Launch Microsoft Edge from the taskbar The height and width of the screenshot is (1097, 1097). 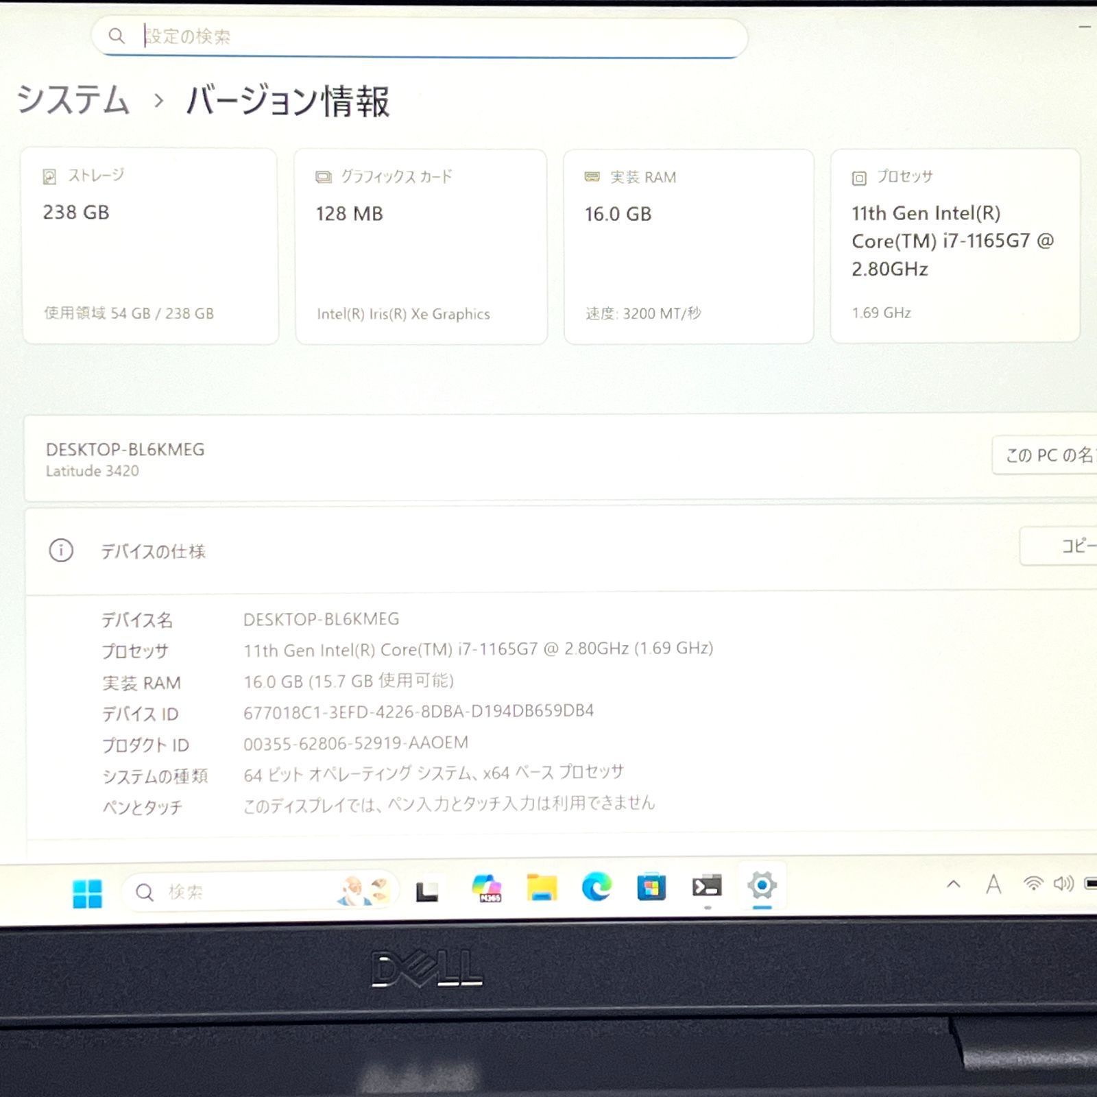pyautogui.click(x=596, y=887)
